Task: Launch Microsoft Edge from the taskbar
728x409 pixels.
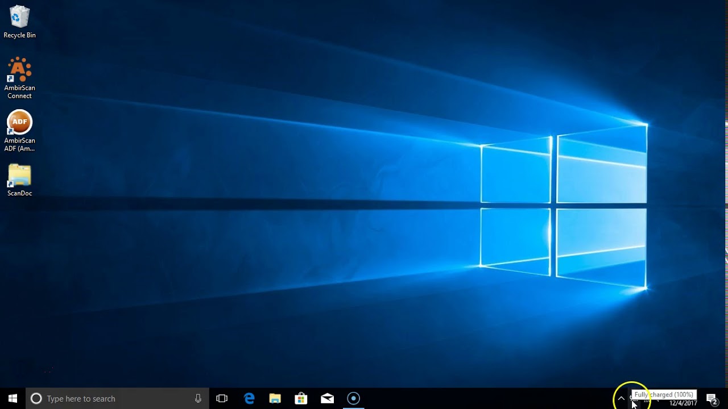Action: click(x=249, y=398)
